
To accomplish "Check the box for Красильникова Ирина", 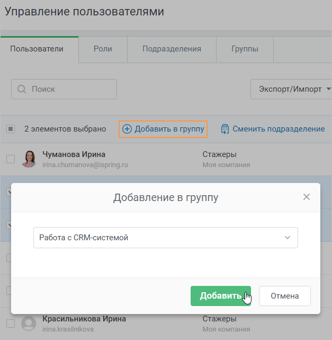I will click(x=11, y=324).
